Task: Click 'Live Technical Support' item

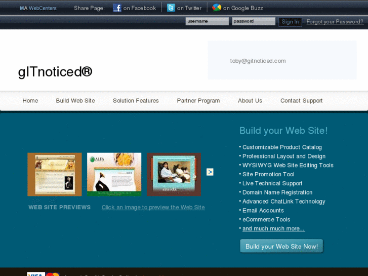Action: [x=272, y=183]
